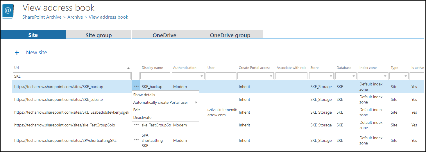The image size is (426, 152).
Task: Select Show details in context menu
Action: tap(144, 95)
